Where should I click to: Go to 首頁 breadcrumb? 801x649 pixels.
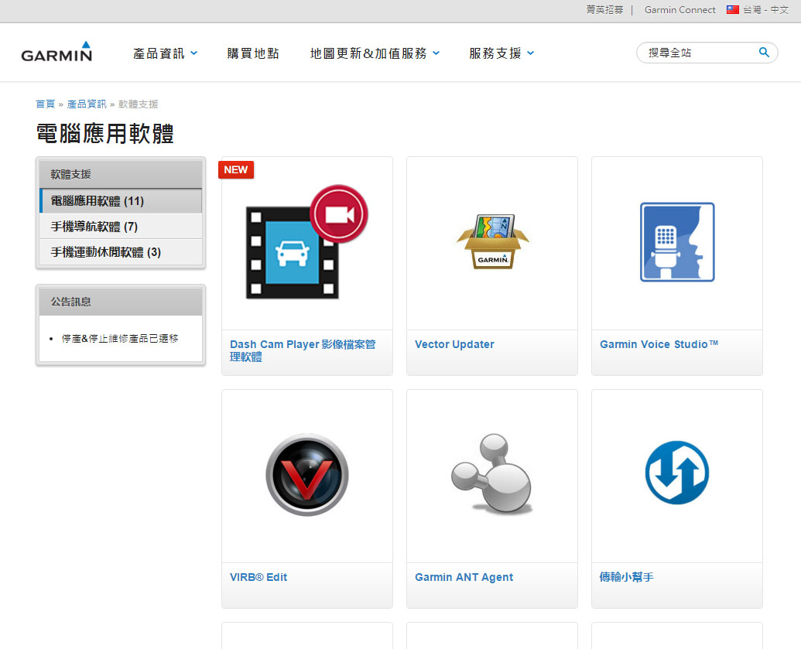click(x=45, y=104)
